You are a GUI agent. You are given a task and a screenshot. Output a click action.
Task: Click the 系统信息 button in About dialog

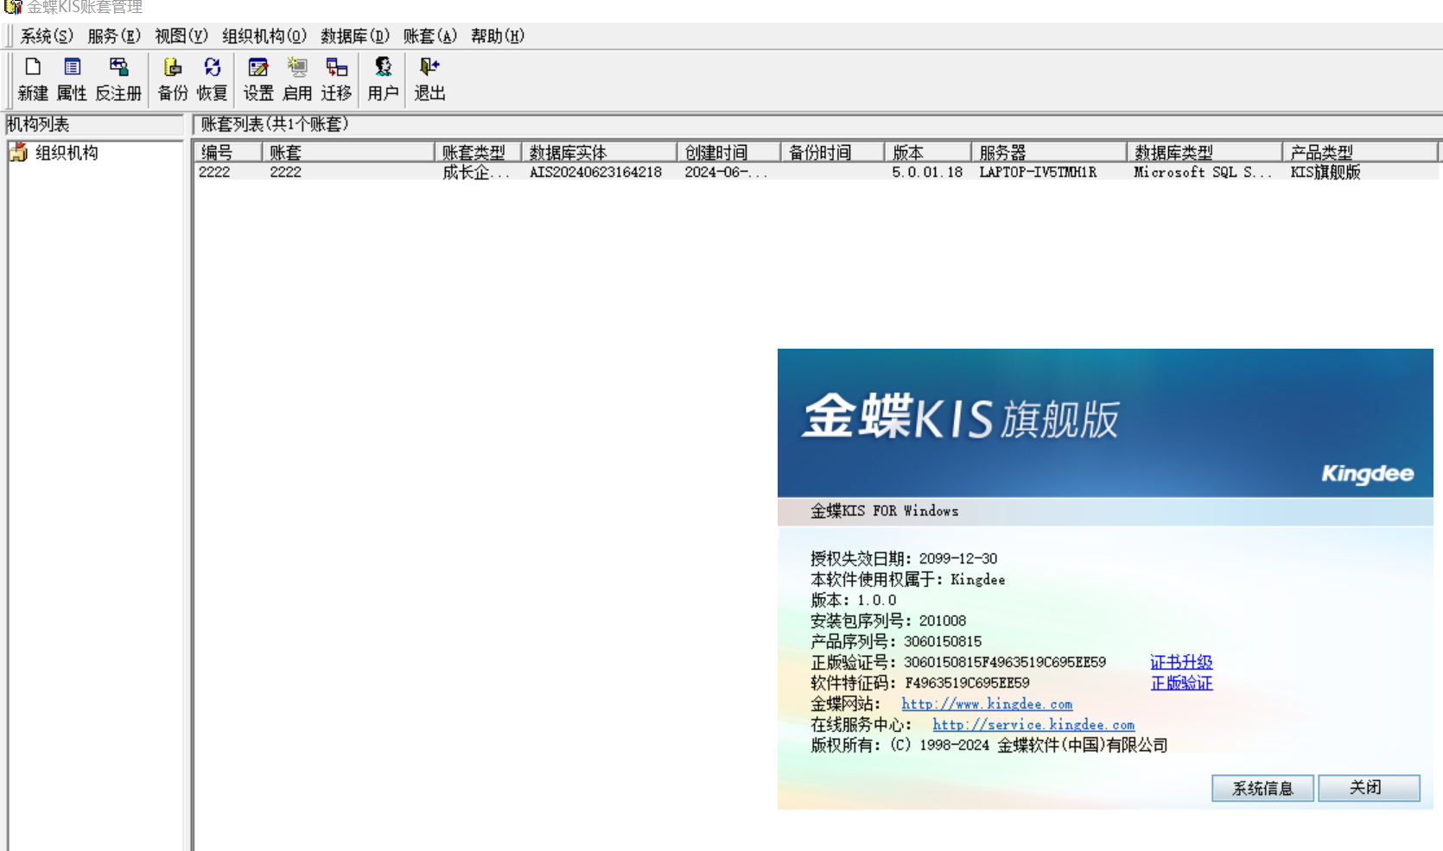click(1262, 788)
